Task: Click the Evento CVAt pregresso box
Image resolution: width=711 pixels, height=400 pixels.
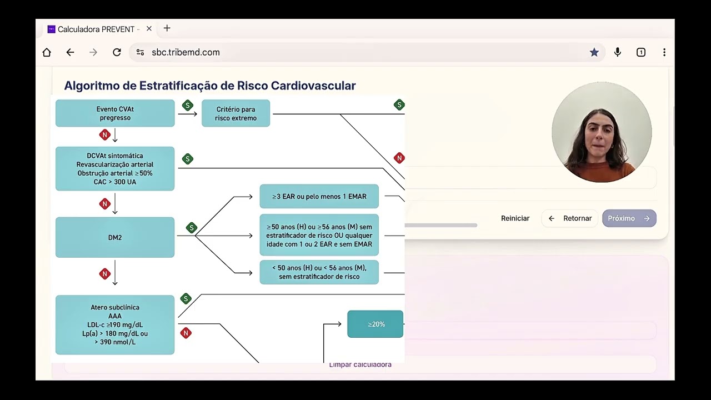Action: pos(115,113)
